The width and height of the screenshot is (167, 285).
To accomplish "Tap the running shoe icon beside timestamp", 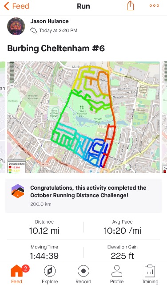I will pyautogui.click(x=34, y=31).
